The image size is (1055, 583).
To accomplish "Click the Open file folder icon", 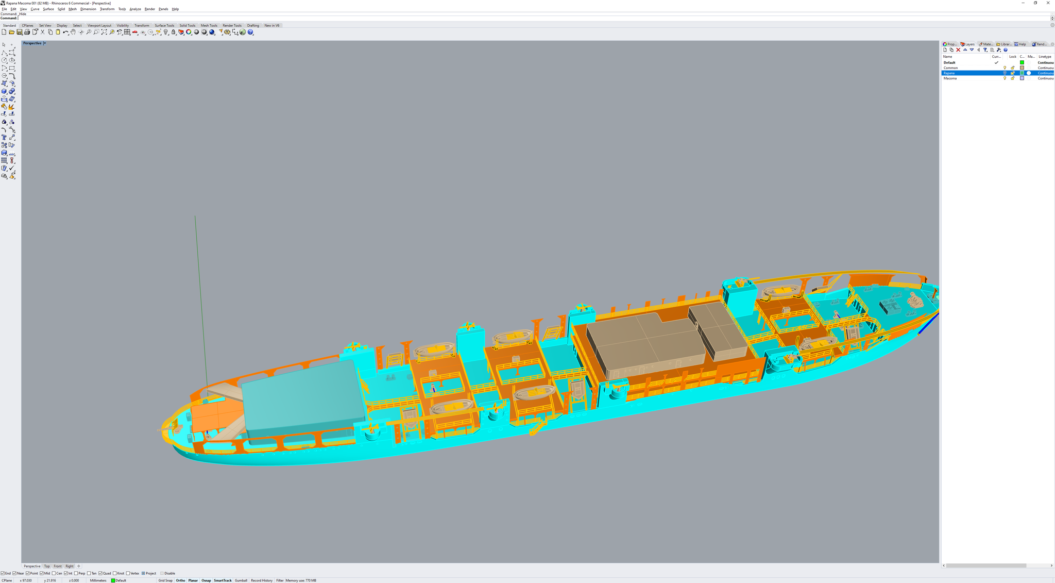I will coord(11,32).
